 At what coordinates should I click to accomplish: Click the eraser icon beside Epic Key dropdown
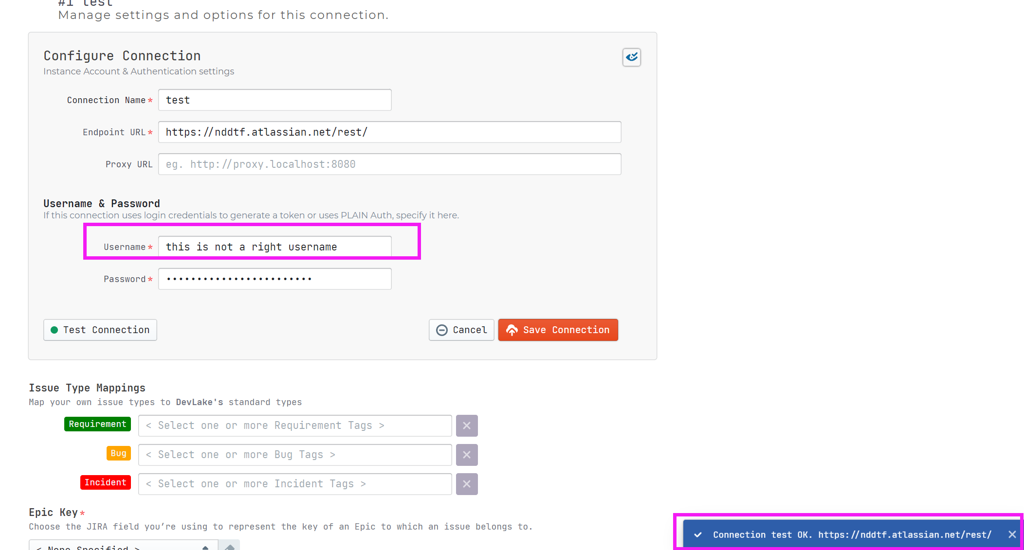point(230,547)
